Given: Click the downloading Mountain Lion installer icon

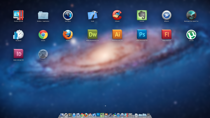Looking at the screenshot, I should coord(43,54).
